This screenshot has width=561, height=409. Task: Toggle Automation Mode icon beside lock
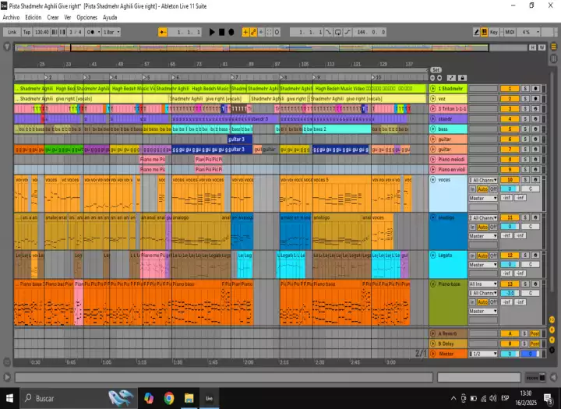pos(451,78)
